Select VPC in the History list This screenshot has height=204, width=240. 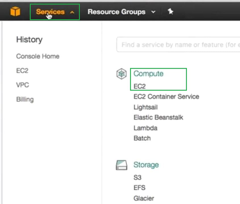coord(23,85)
